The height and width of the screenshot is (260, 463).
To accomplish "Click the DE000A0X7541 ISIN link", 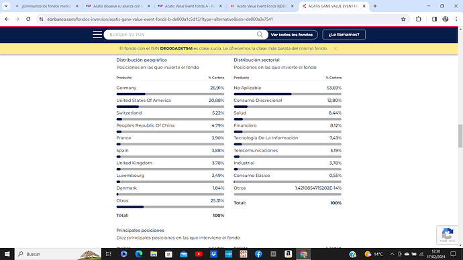I will pos(176,49).
